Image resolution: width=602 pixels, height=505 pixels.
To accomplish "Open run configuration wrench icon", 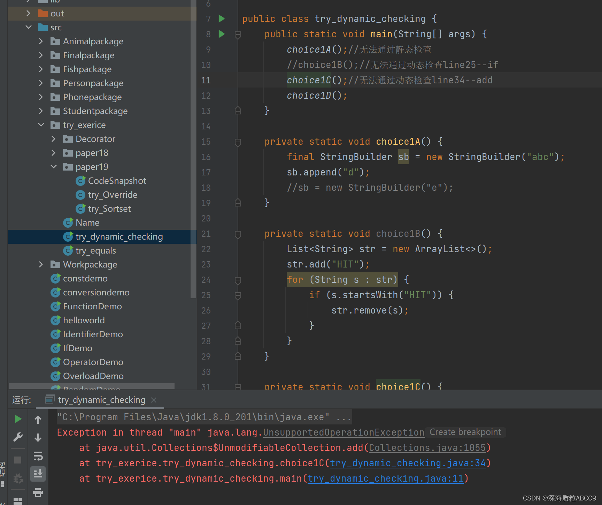I will pyautogui.click(x=18, y=437).
